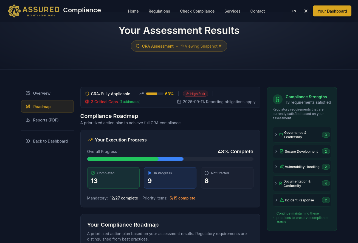Click the Secure Development count badge 2
358x243 pixels.
tap(326, 151)
